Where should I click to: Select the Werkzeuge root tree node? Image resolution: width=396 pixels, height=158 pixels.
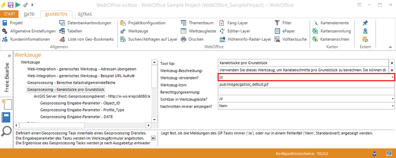pos(30,62)
